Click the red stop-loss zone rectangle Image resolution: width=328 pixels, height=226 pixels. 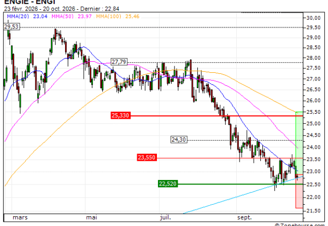click(299, 191)
